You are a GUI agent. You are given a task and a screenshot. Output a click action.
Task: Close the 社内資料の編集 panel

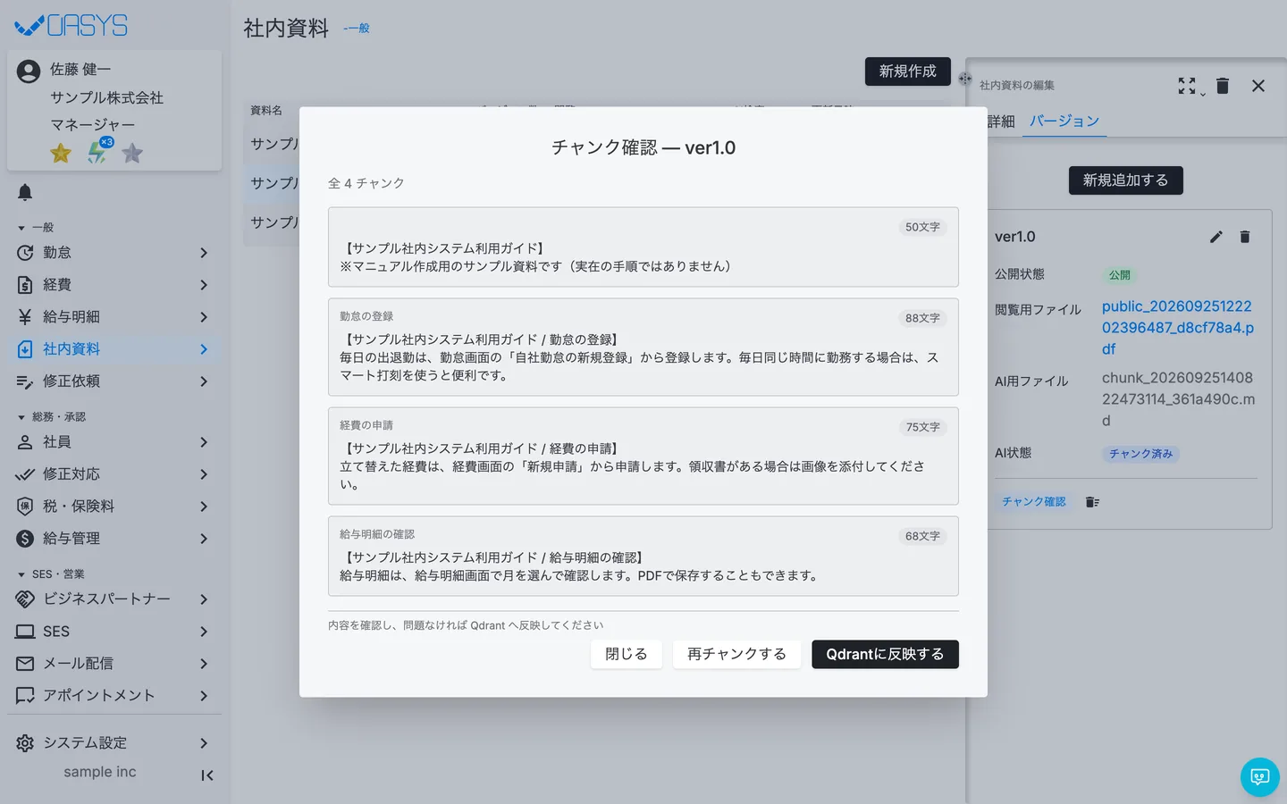point(1258,86)
